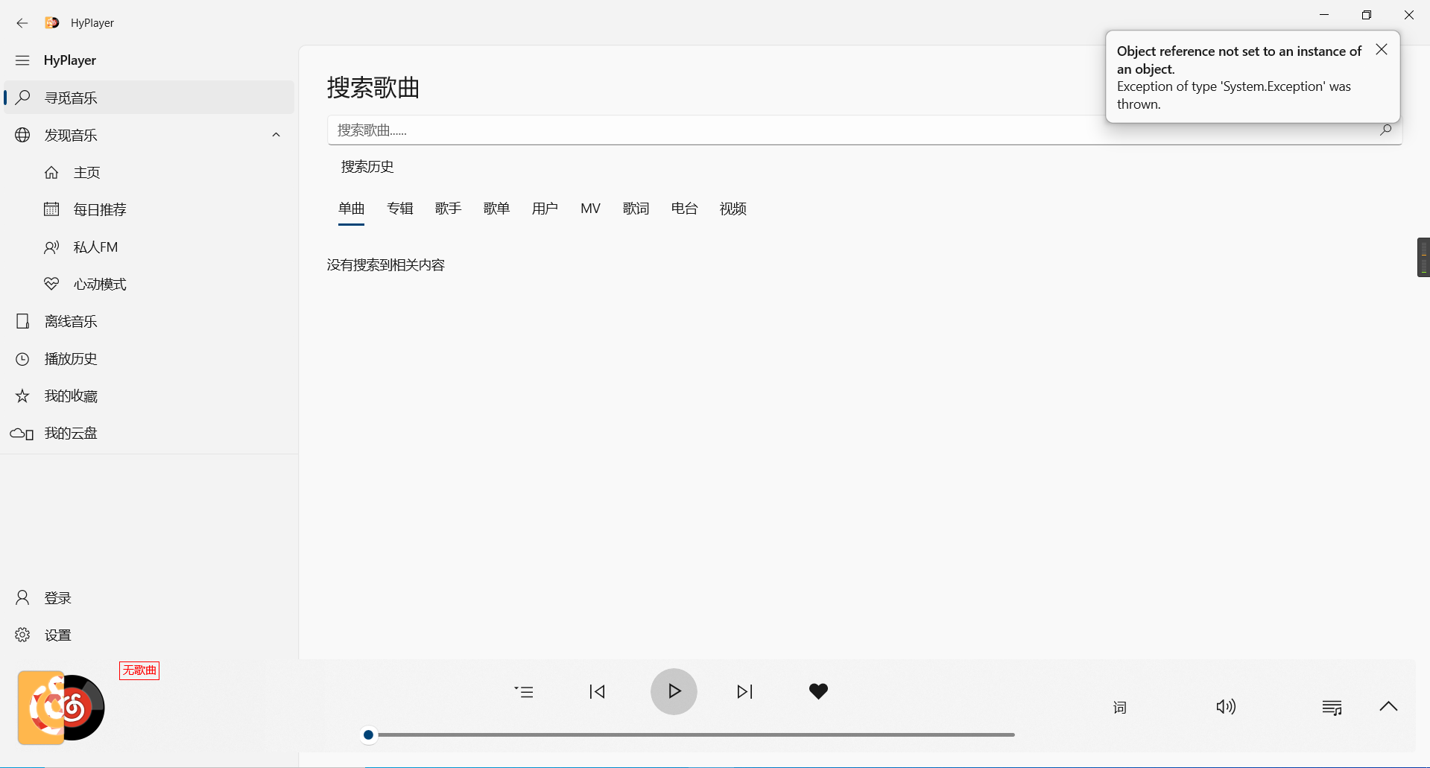
Task: Open 离线音乐 from the sidebar
Action: (x=72, y=321)
